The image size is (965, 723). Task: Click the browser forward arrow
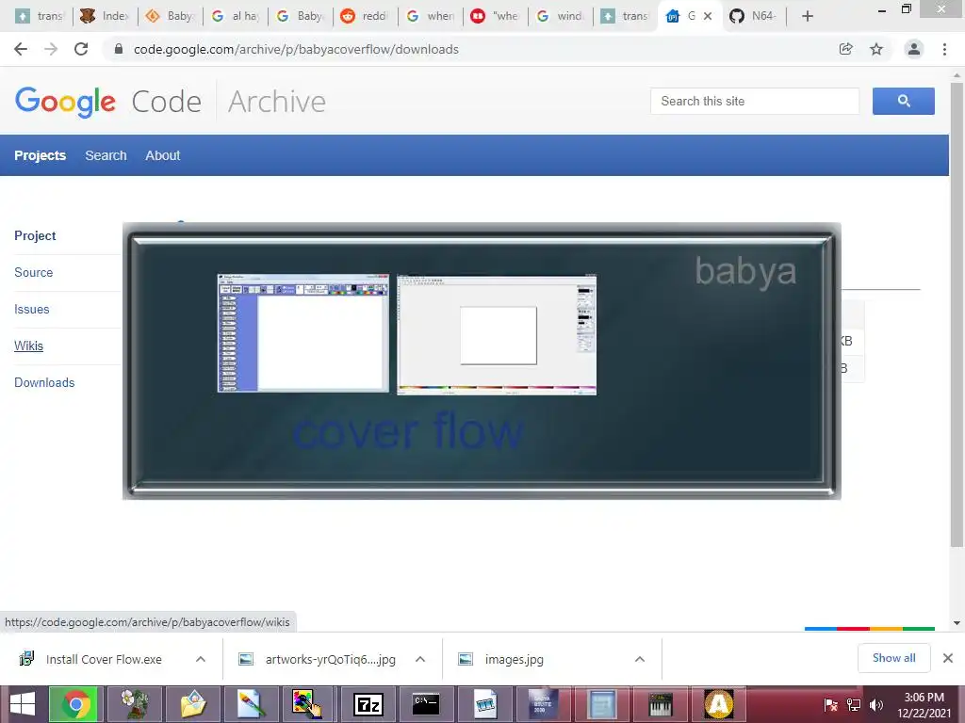pyautogui.click(x=51, y=49)
